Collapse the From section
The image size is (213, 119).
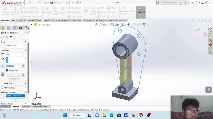tap(25, 42)
